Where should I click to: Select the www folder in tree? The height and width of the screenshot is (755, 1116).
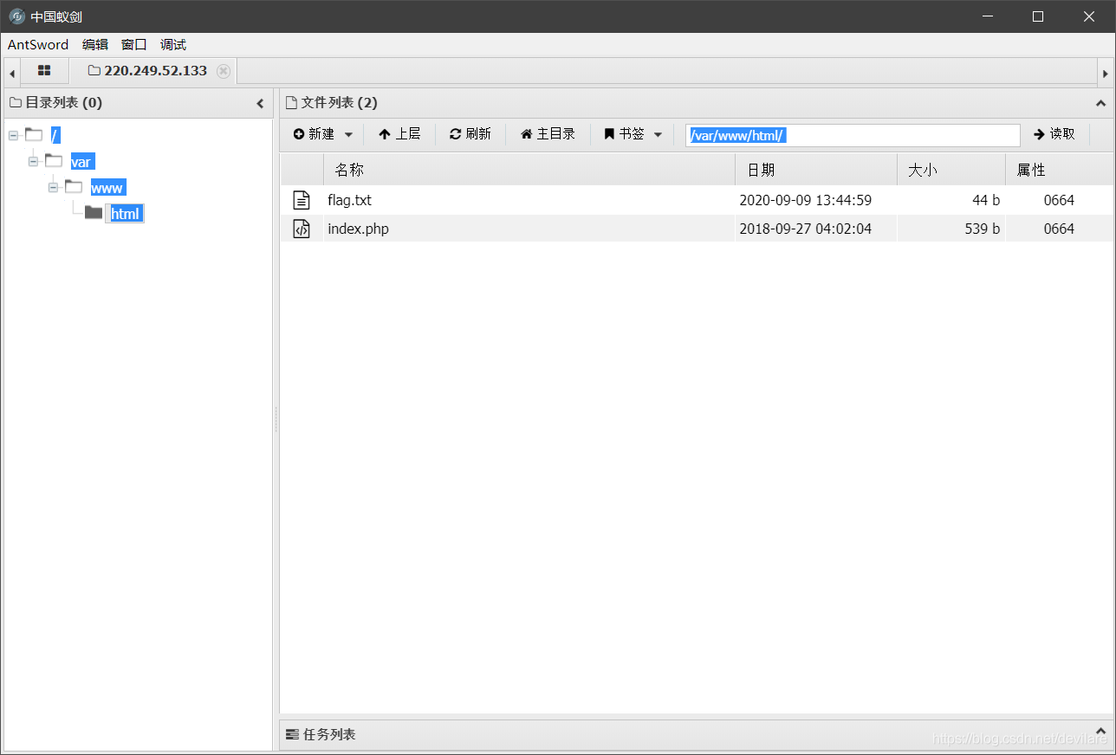coord(107,188)
